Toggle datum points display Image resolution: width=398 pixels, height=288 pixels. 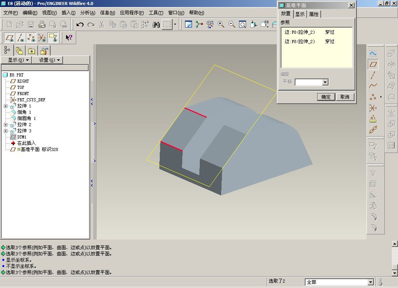pyautogui.click(x=31, y=38)
